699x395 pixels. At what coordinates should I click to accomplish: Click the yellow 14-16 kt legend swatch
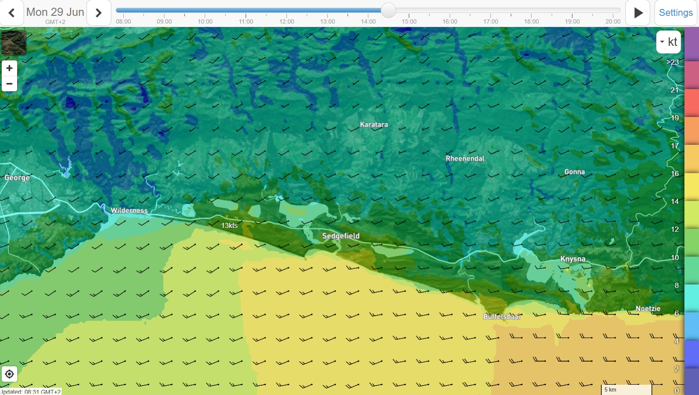coord(692,186)
